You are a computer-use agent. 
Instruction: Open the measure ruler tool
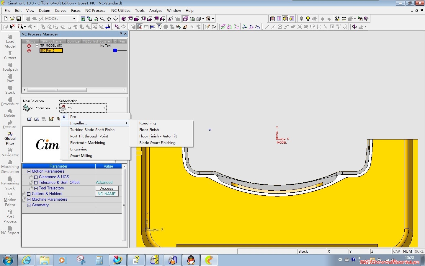pos(344,19)
